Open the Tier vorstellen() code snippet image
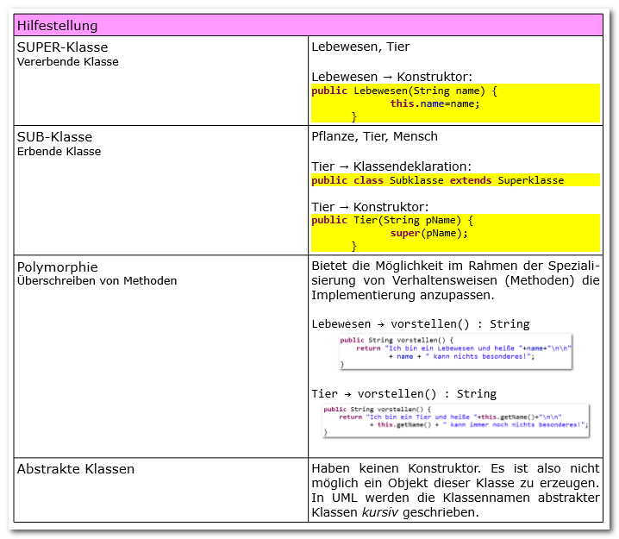Screen dimensions: 619x539 coord(455,421)
